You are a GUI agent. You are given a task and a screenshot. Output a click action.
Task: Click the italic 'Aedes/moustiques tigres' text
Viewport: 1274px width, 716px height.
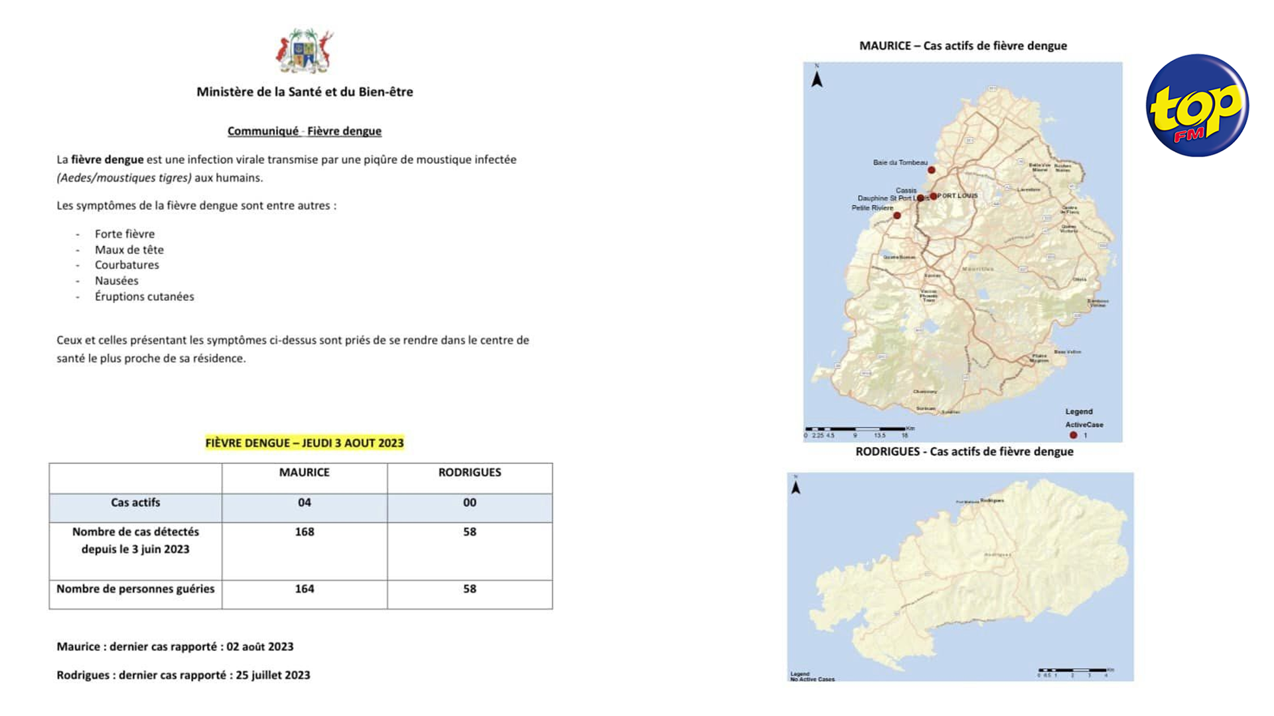click(124, 178)
